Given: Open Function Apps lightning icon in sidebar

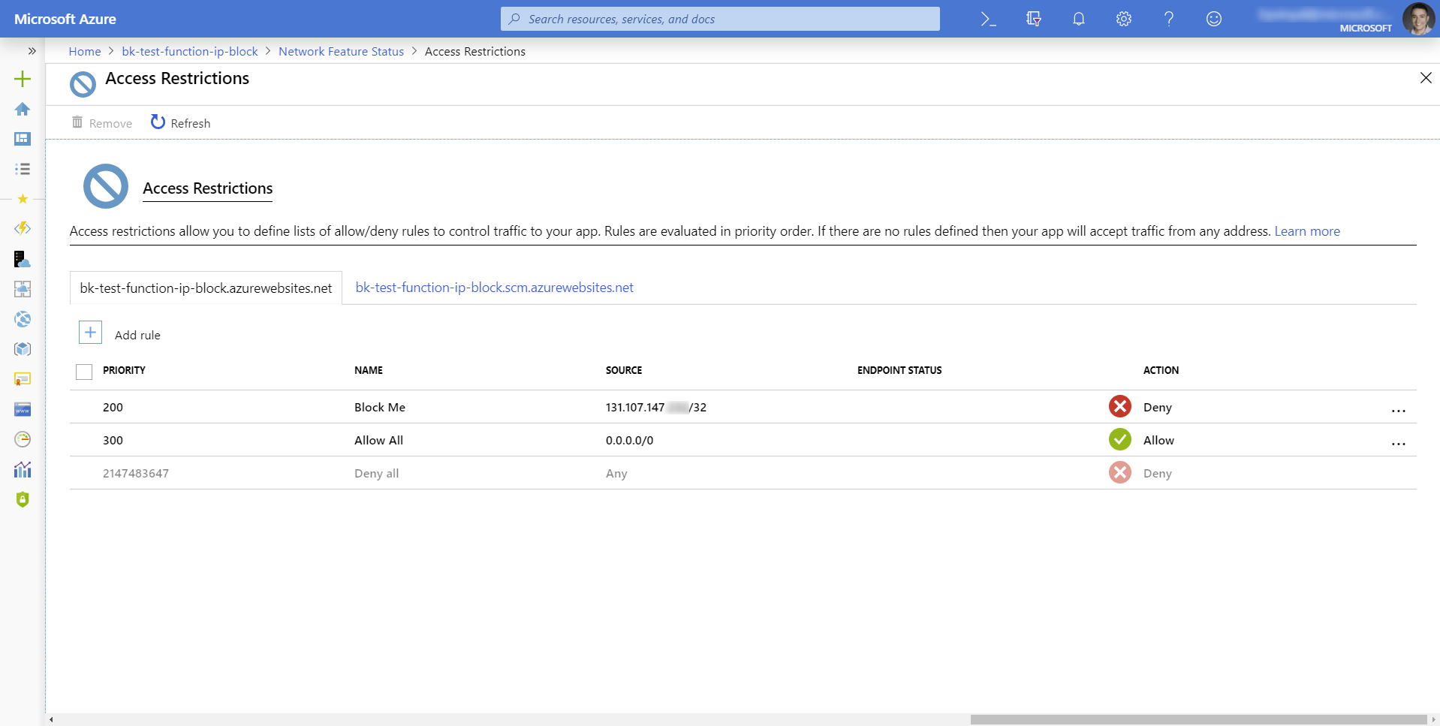Looking at the screenshot, I should (23, 229).
